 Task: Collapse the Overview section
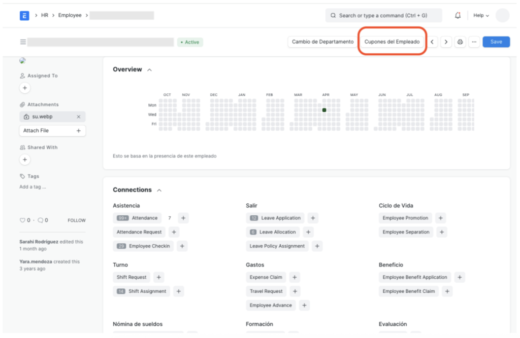coord(149,70)
